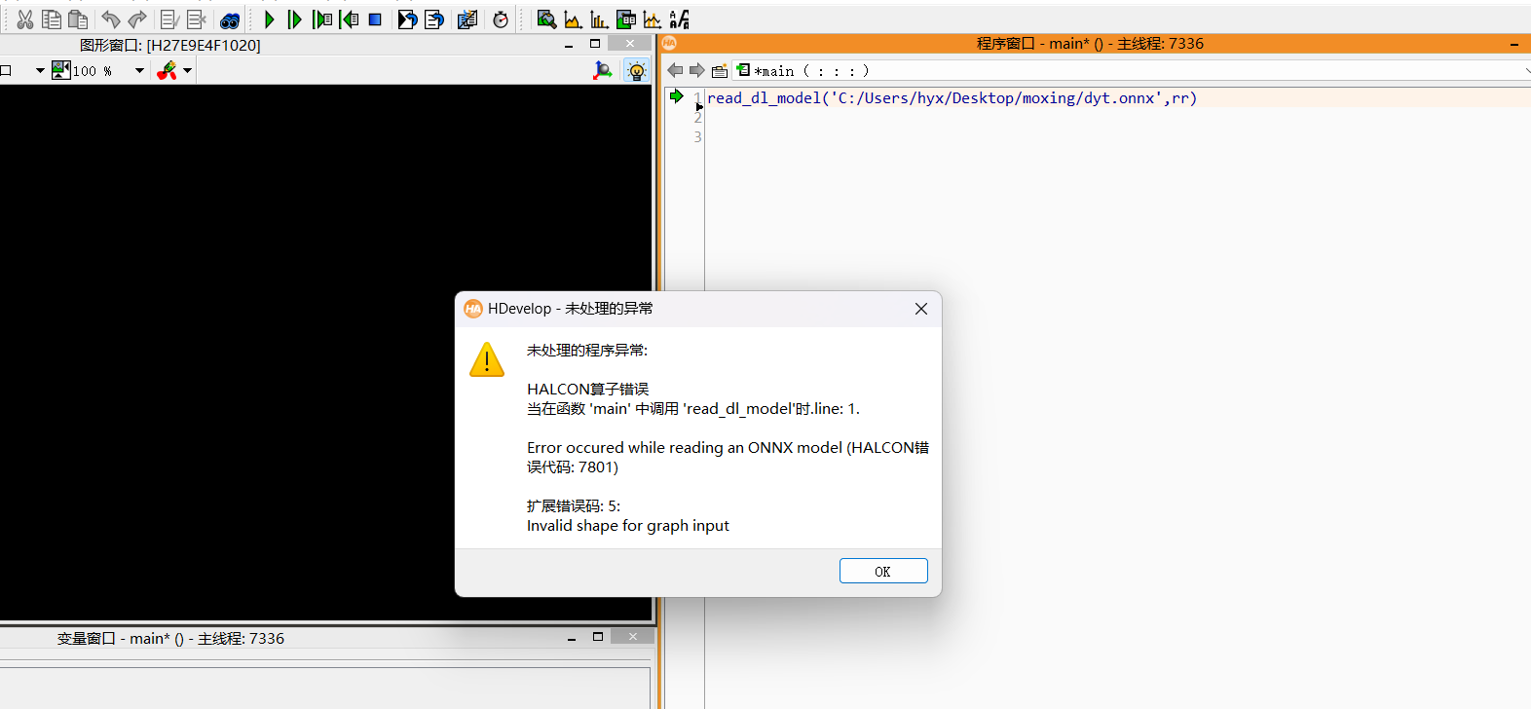Open the Line Profile tool
This screenshot has height=709, width=1531.
click(x=653, y=19)
